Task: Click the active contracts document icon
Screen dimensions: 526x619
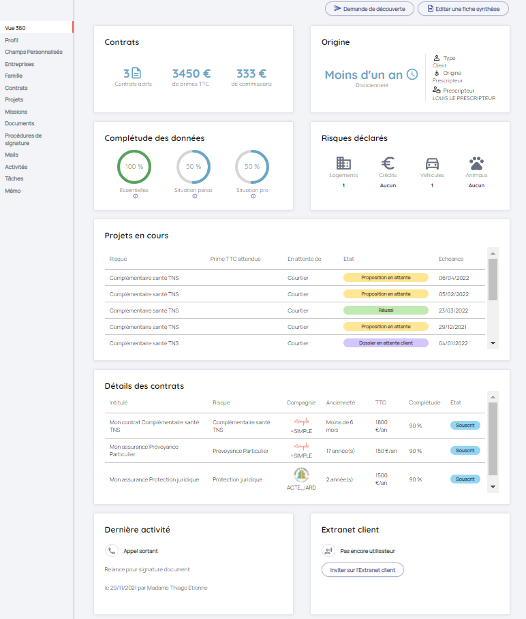Action: click(136, 74)
